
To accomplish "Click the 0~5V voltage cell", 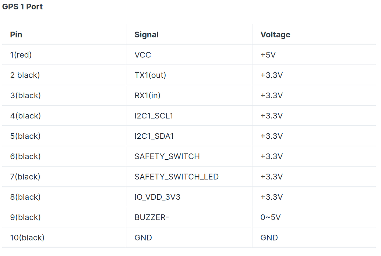I will [271, 217].
